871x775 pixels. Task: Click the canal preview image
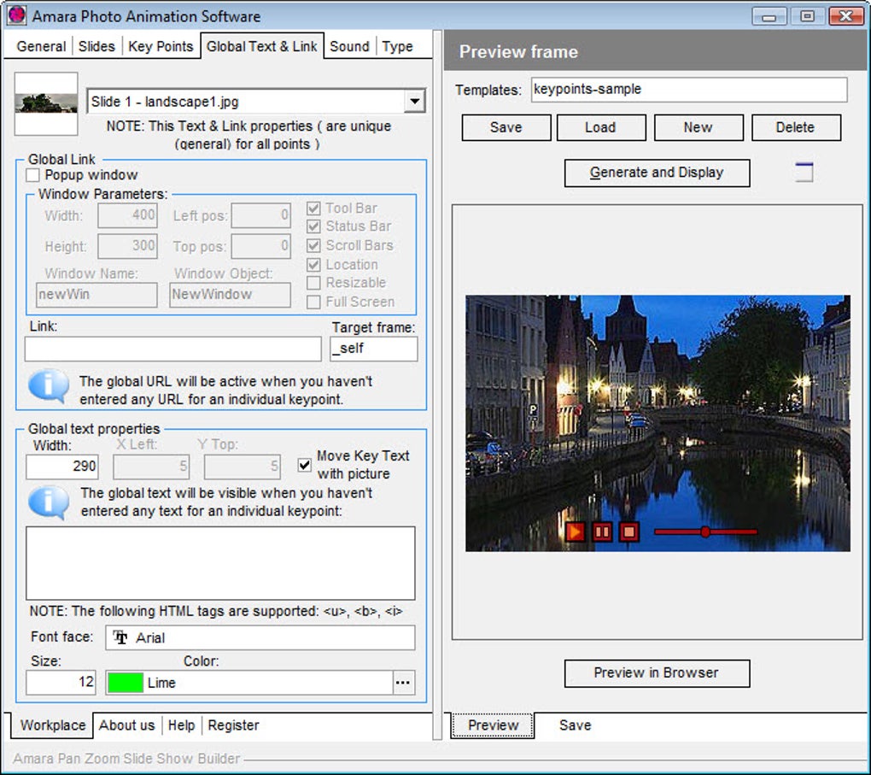coord(658,423)
